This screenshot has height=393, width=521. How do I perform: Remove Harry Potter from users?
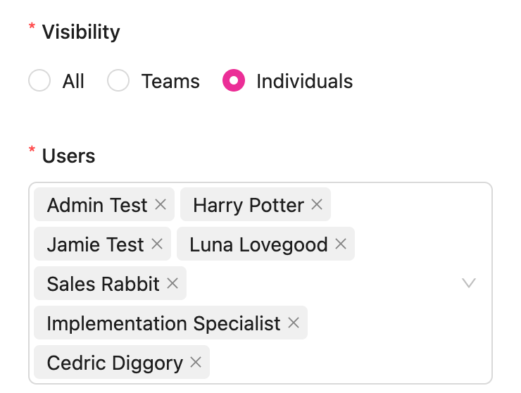point(317,205)
